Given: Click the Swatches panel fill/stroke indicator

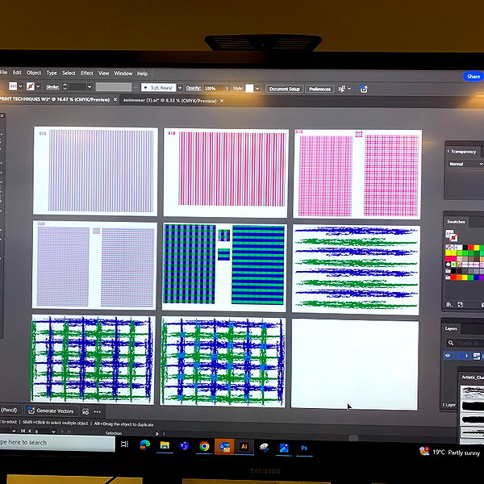Looking at the screenshot, I should tap(451, 236).
